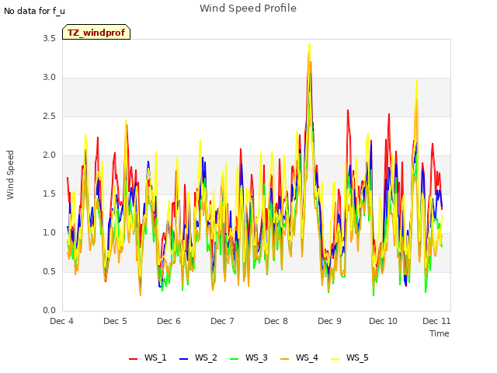Click the 1.0 y-axis tick label
Image resolution: width=497 pixels, height=373 pixels.
49,233
